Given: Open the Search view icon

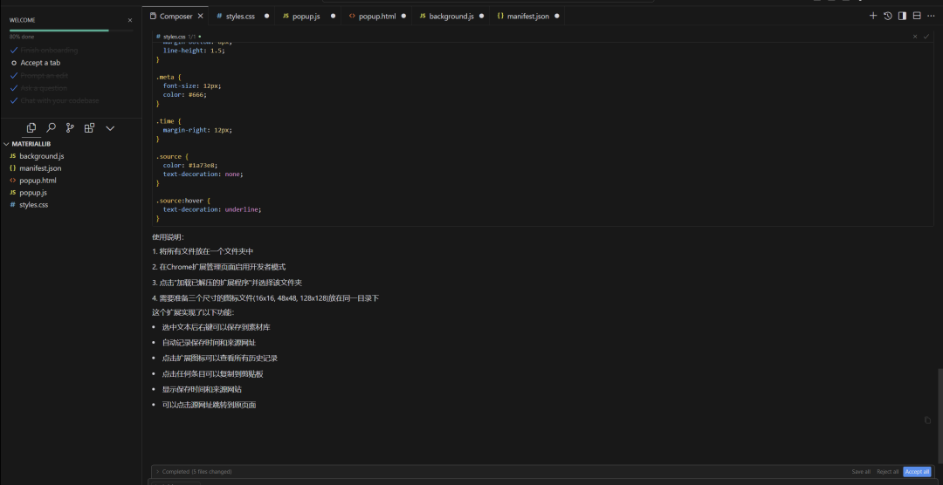Looking at the screenshot, I should 52,128.
